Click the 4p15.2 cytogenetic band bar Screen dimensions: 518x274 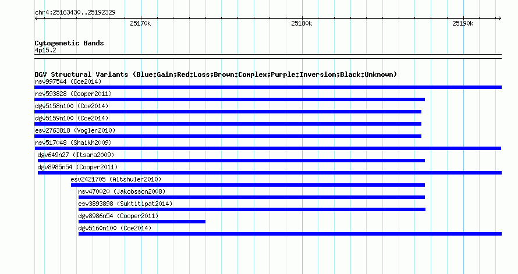click(268, 56)
